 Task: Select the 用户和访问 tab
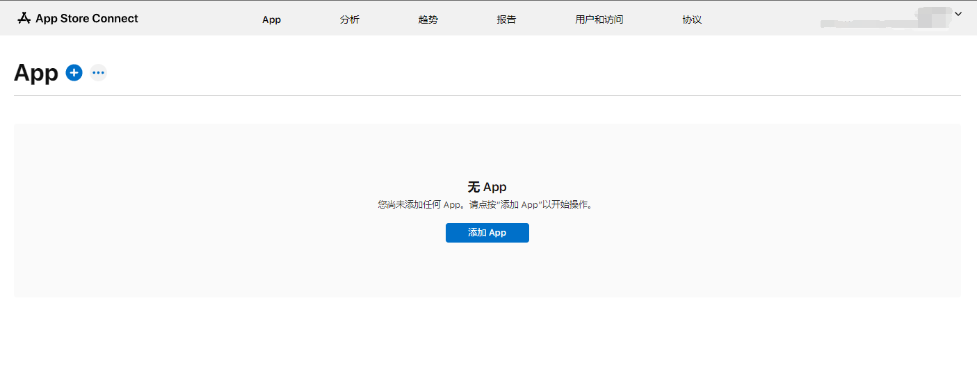599,19
